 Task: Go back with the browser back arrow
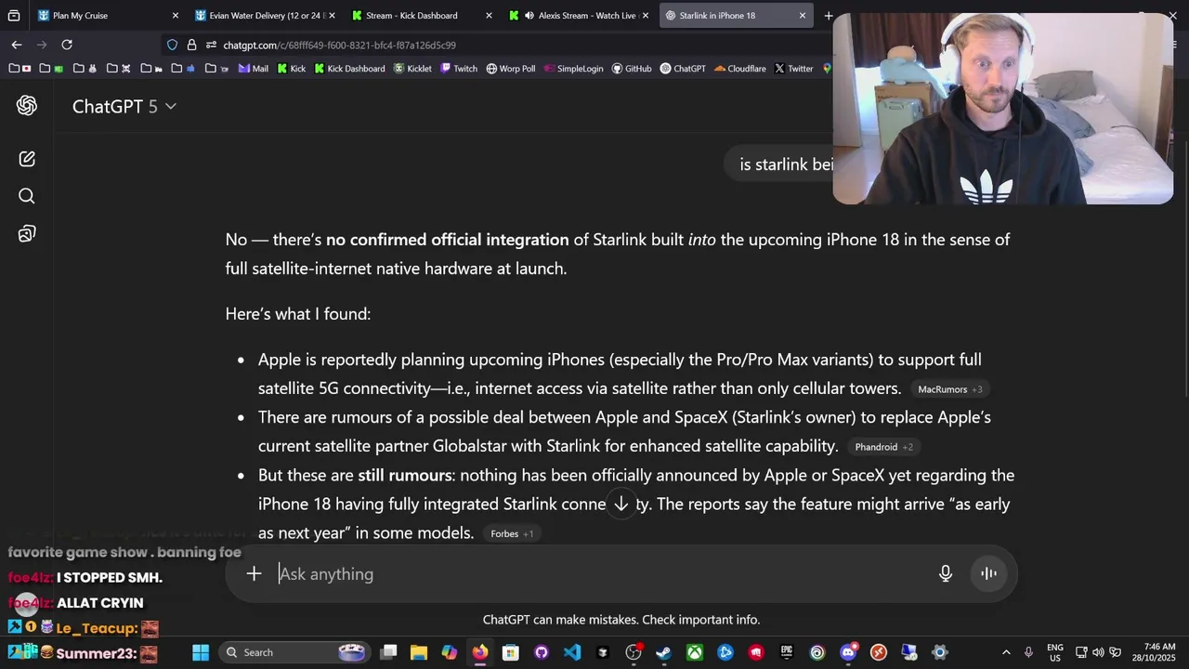[x=17, y=45]
